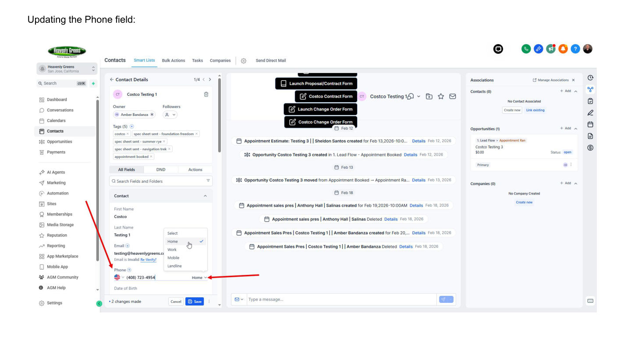631x354 pixels.
Task: Open Opportunities in the sidebar
Action: [x=60, y=142]
